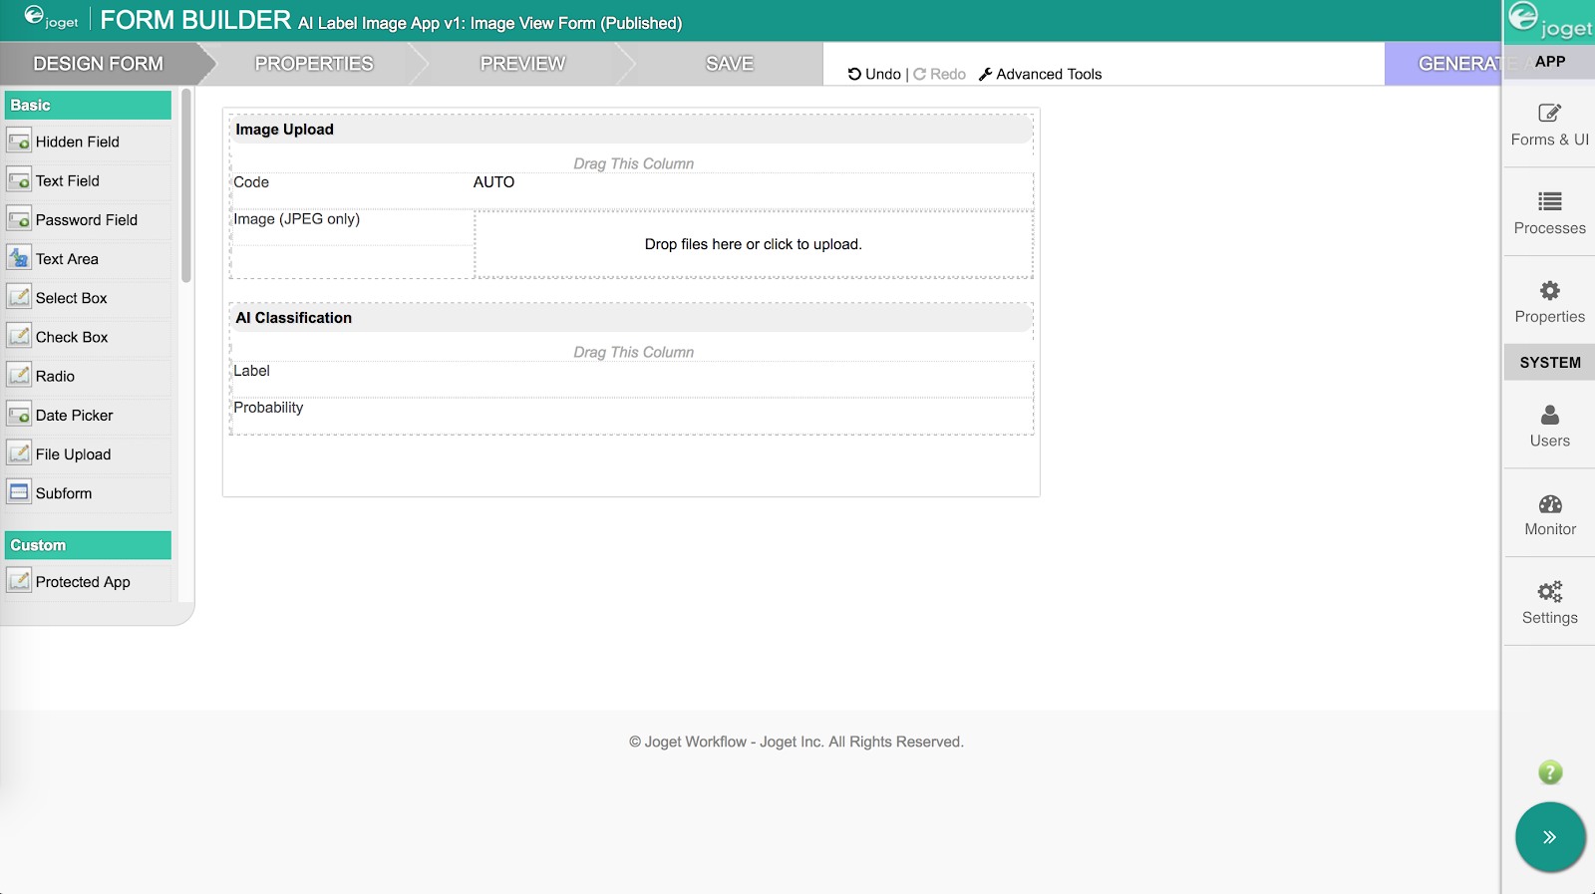The image size is (1595, 894).
Task: Click Undo in the toolbar
Action: click(x=874, y=74)
